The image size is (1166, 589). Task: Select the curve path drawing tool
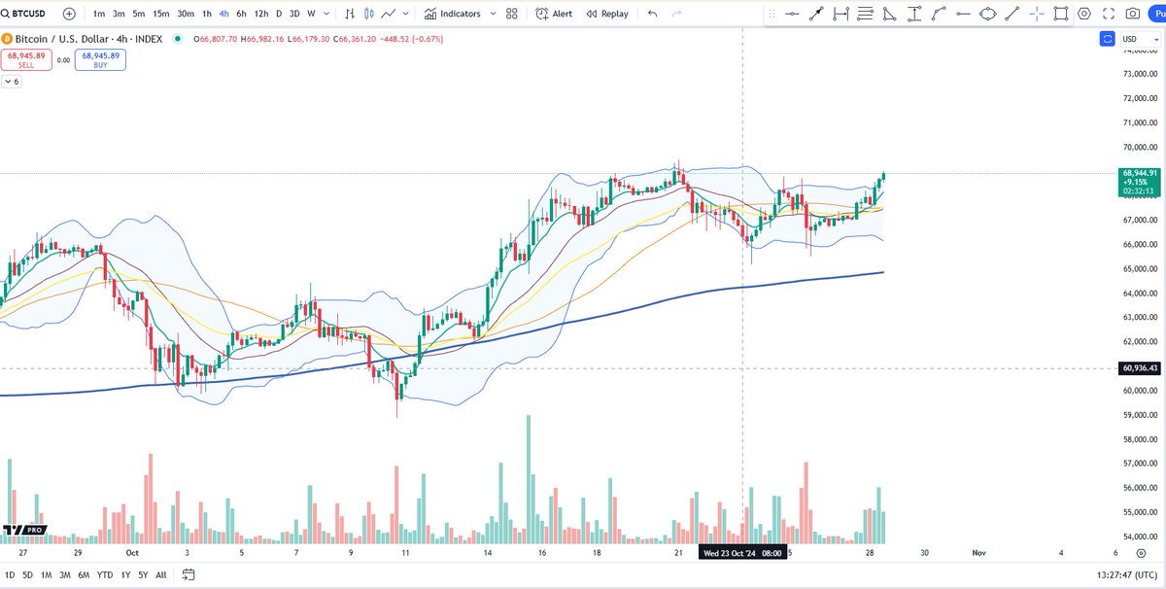[x=939, y=14]
